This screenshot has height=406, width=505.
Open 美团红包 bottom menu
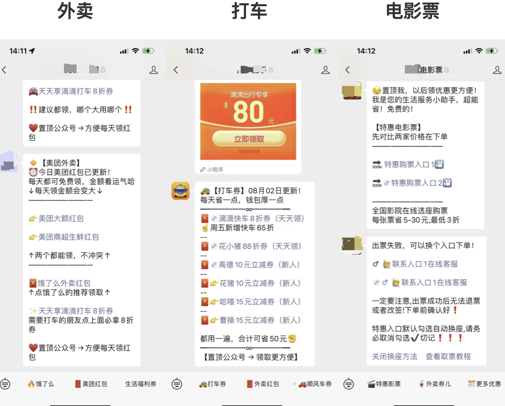point(91,384)
